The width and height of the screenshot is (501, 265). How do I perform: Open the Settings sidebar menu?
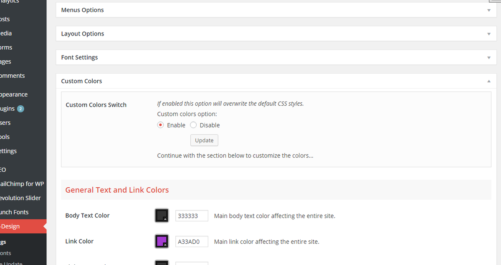(x=8, y=151)
